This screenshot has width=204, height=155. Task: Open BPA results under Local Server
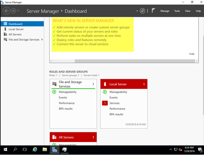(x=116, y=114)
